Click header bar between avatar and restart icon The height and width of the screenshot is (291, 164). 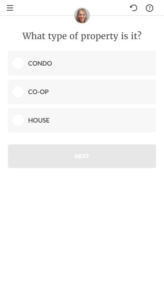click(110, 8)
